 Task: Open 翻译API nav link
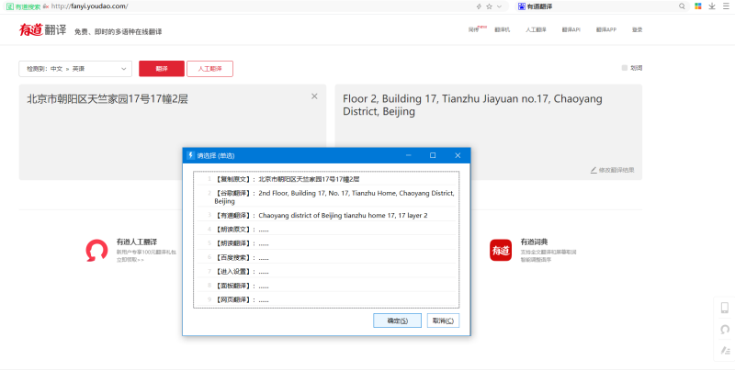(x=571, y=30)
